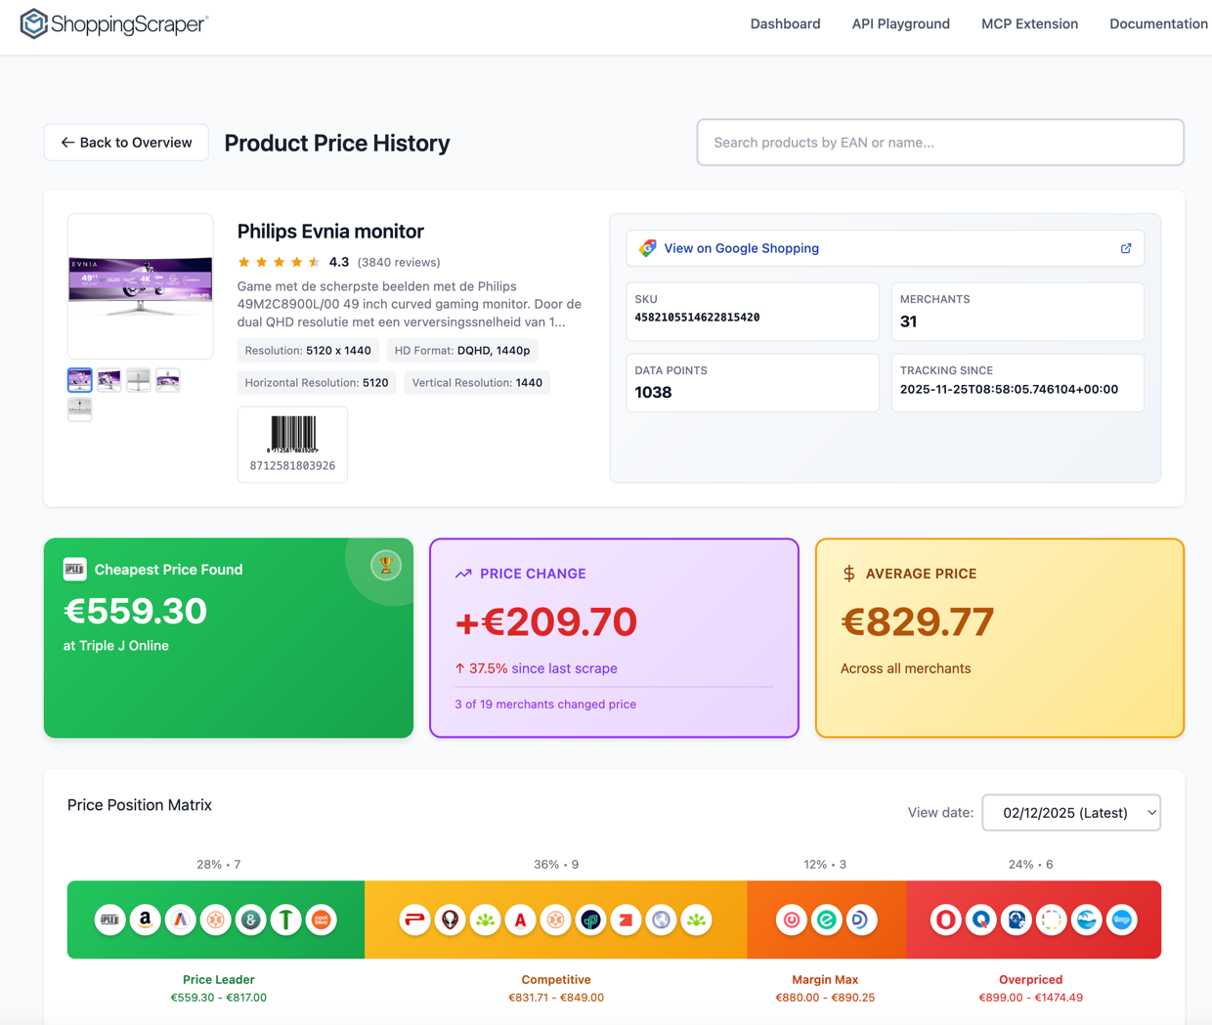Click the Price Leader green zone label

tap(218, 979)
